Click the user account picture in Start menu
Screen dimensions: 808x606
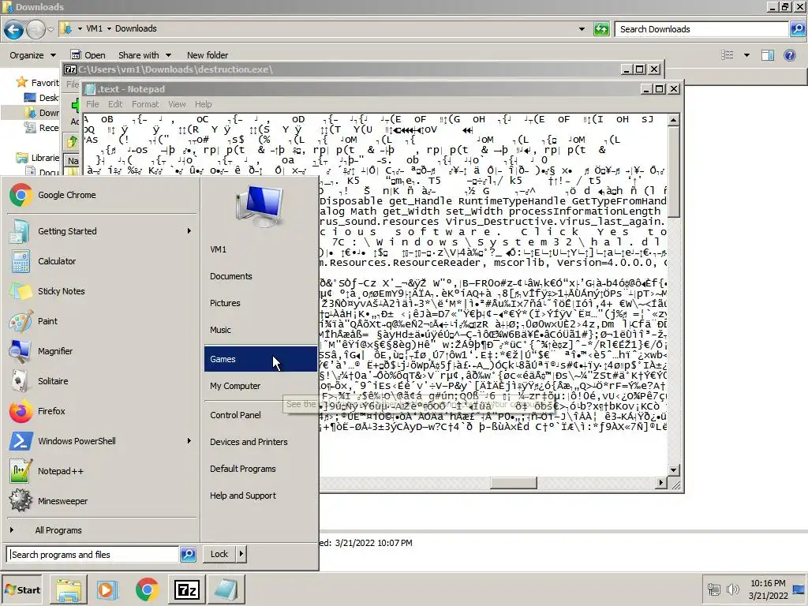(x=259, y=206)
